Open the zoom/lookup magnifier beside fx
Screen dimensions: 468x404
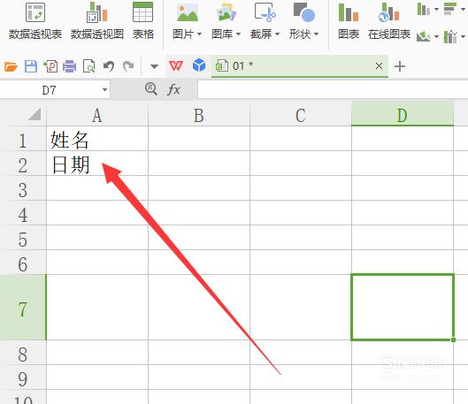[151, 89]
